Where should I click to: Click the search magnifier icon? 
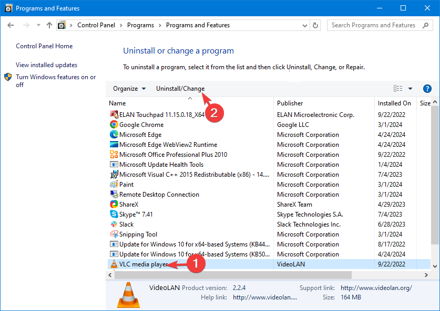[x=425, y=26]
